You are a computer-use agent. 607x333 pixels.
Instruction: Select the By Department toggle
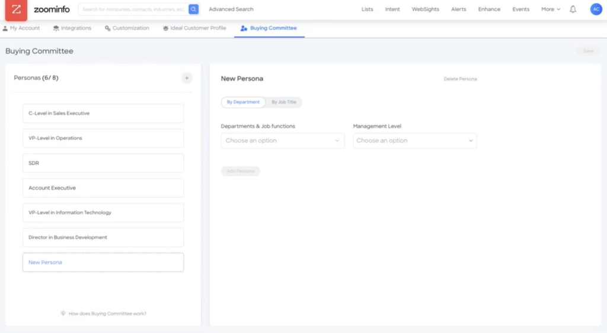point(243,102)
